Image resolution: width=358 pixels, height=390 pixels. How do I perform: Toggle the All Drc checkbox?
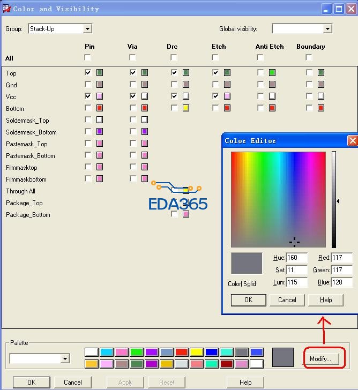[x=174, y=58]
